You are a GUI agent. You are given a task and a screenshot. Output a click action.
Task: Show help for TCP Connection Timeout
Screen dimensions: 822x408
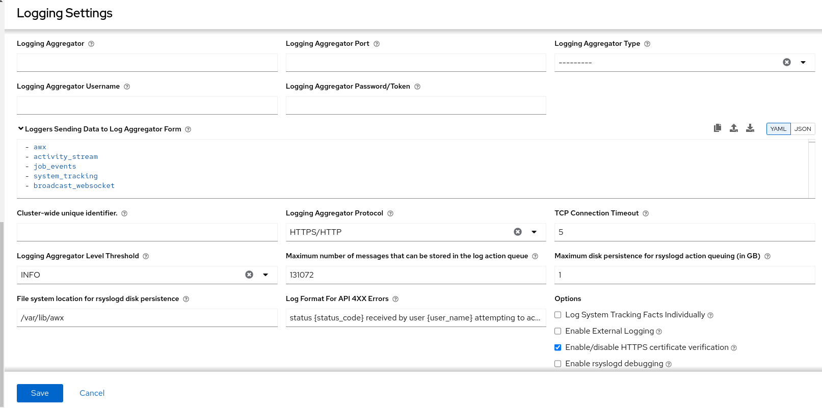point(646,213)
